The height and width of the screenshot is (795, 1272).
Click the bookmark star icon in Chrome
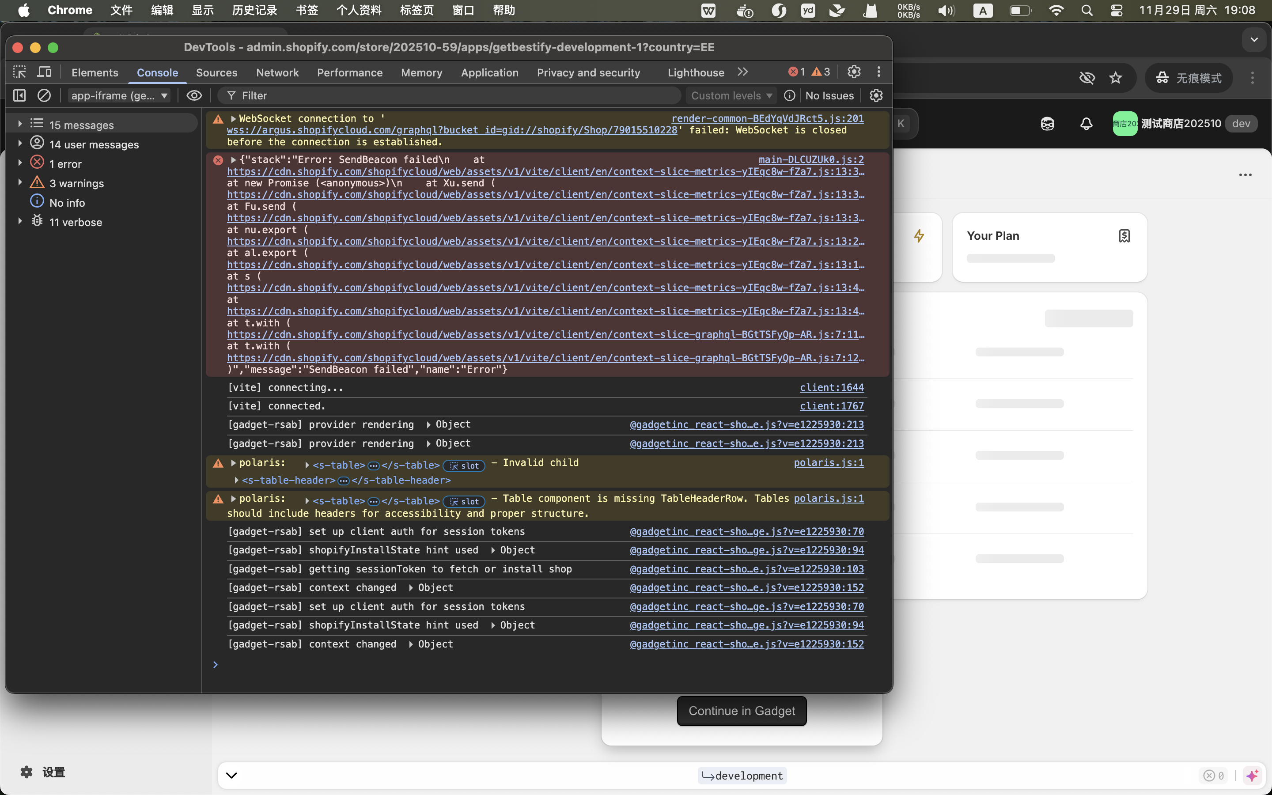(x=1115, y=78)
